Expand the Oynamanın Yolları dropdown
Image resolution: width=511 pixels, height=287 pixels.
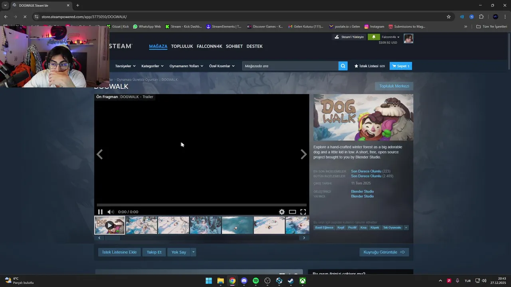click(186, 66)
